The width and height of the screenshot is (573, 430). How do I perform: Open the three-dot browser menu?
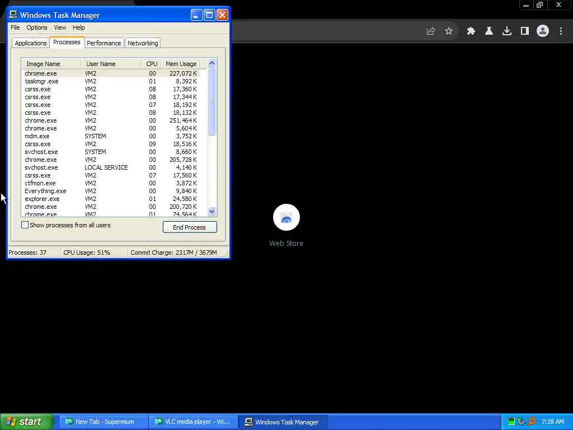[561, 31]
